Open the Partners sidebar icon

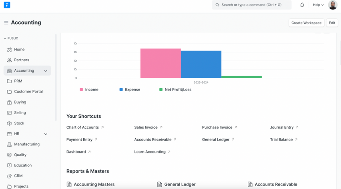pyautogui.click(x=9, y=60)
